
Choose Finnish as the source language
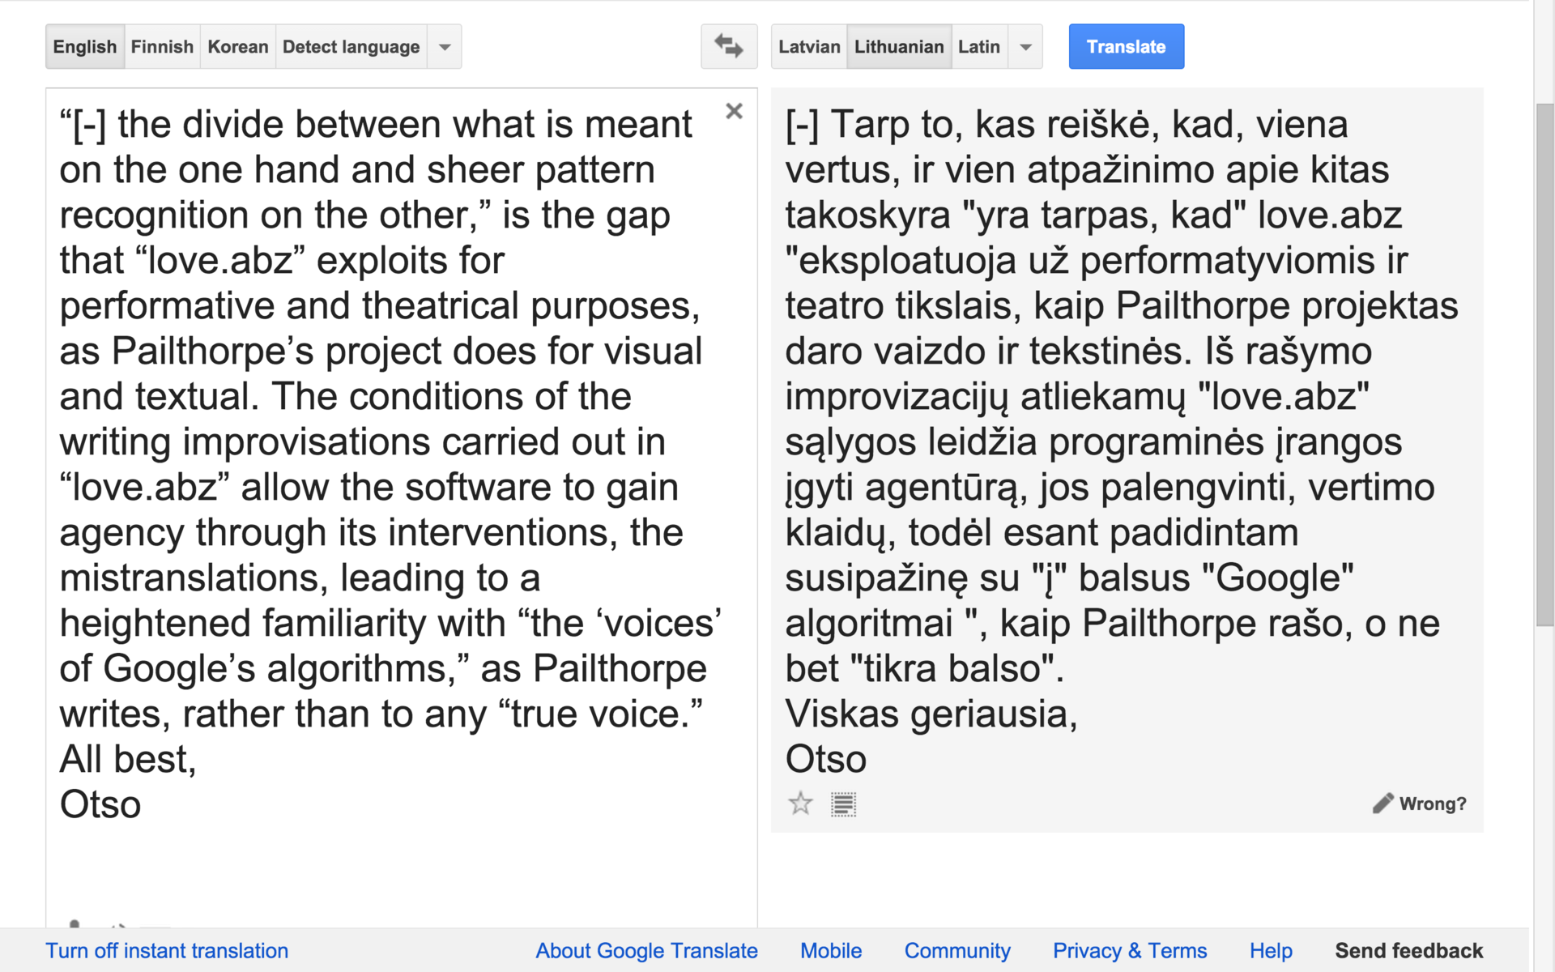click(x=162, y=47)
